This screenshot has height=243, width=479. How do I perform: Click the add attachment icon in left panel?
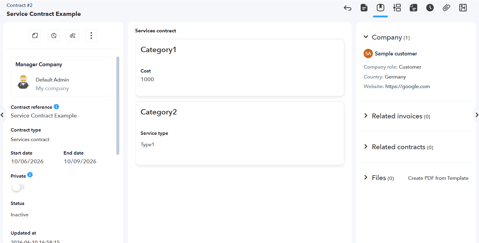pos(73,36)
